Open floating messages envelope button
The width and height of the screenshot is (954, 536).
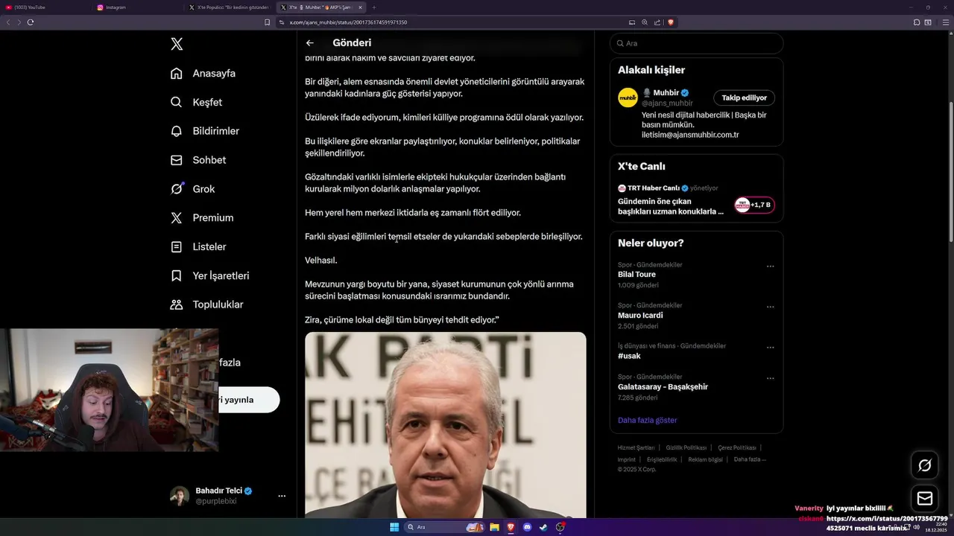tap(925, 498)
